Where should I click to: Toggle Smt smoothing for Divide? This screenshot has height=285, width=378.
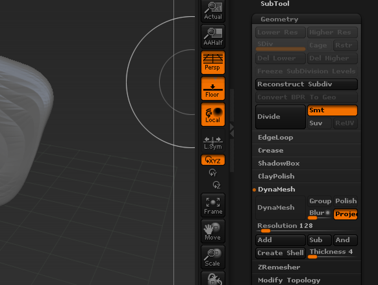point(332,110)
